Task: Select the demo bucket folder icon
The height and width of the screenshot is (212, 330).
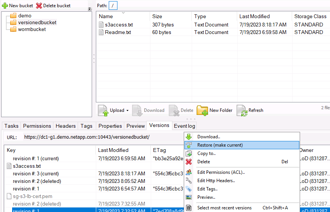Action: tap(13, 16)
